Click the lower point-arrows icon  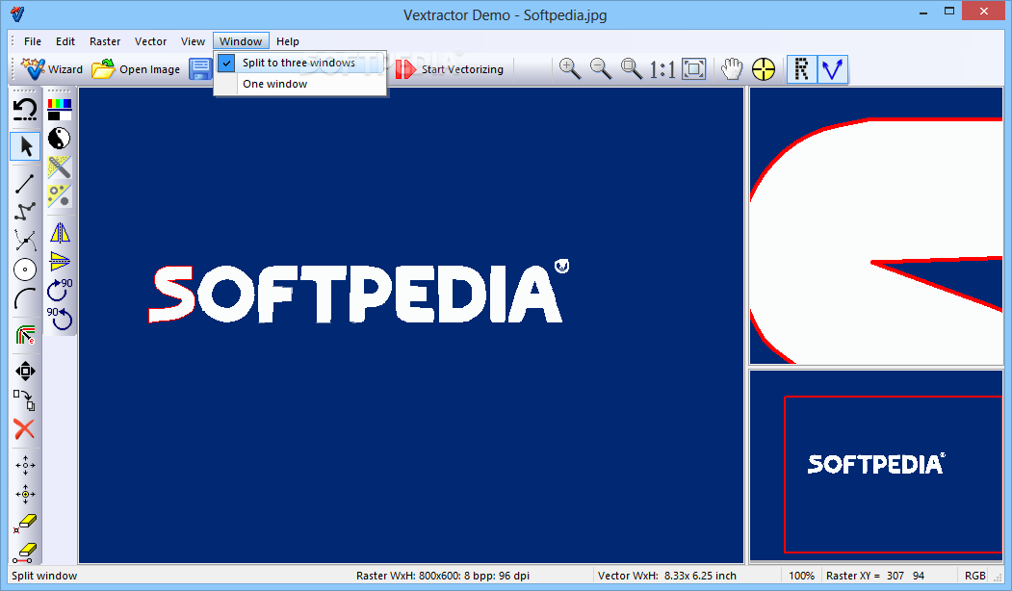click(25, 494)
